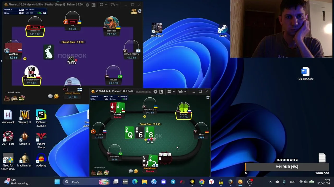Open chat bubble in Satellite table
Screen dimensions: 334x187
(x=130, y=171)
